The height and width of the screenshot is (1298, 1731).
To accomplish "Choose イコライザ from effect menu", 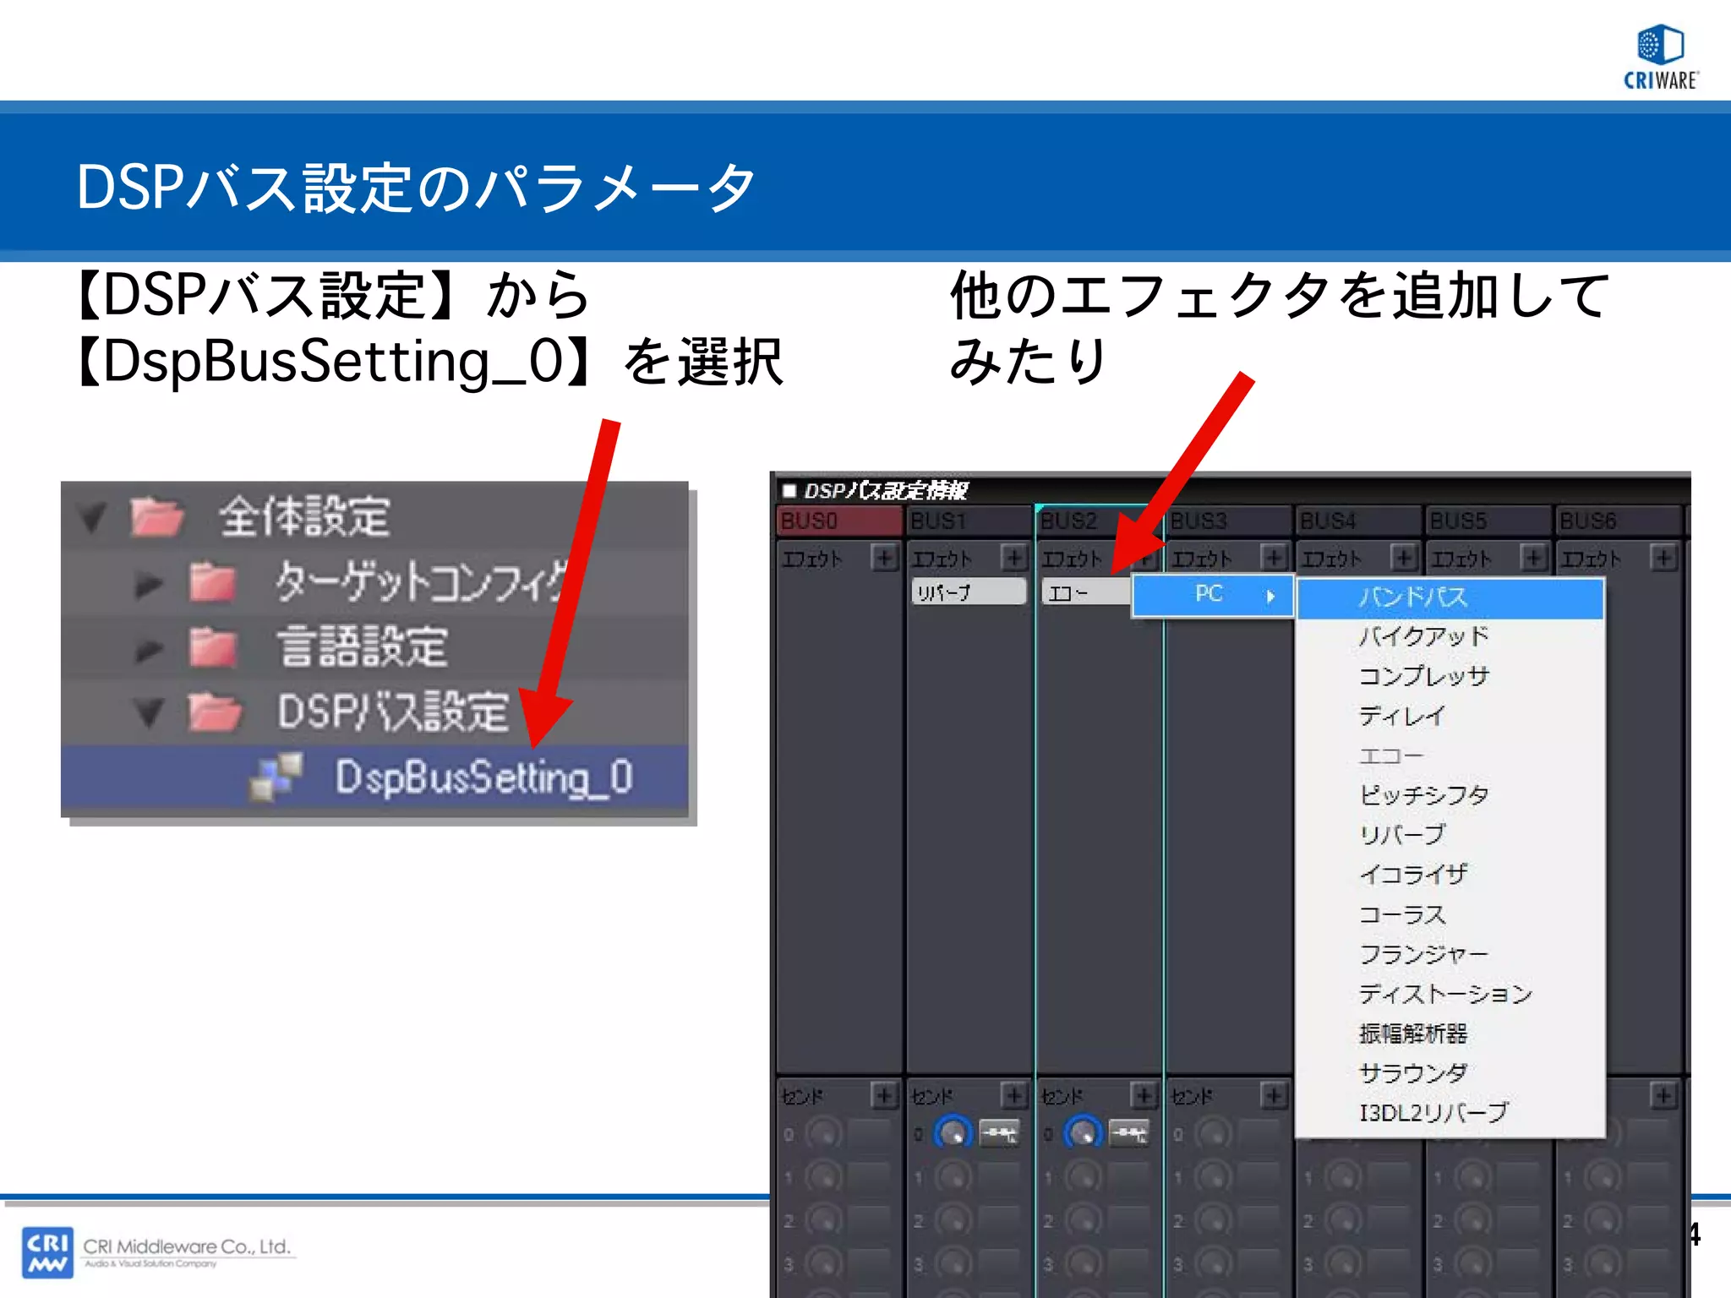I will tap(1450, 875).
